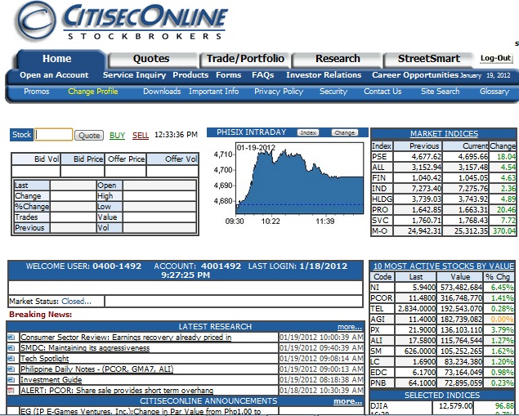This screenshot has width=519, height=416.
Task: Open the StreetSmart tab
Action: point(429,59)
